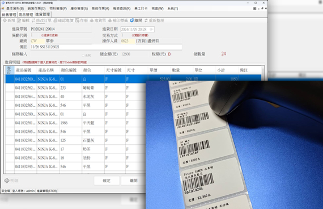Click the color code cell 1986
The image size is (323, 209).
coord(70,123)
